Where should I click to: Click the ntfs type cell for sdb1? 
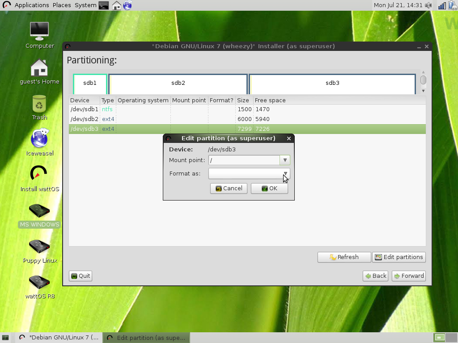[x=107, y=109]
